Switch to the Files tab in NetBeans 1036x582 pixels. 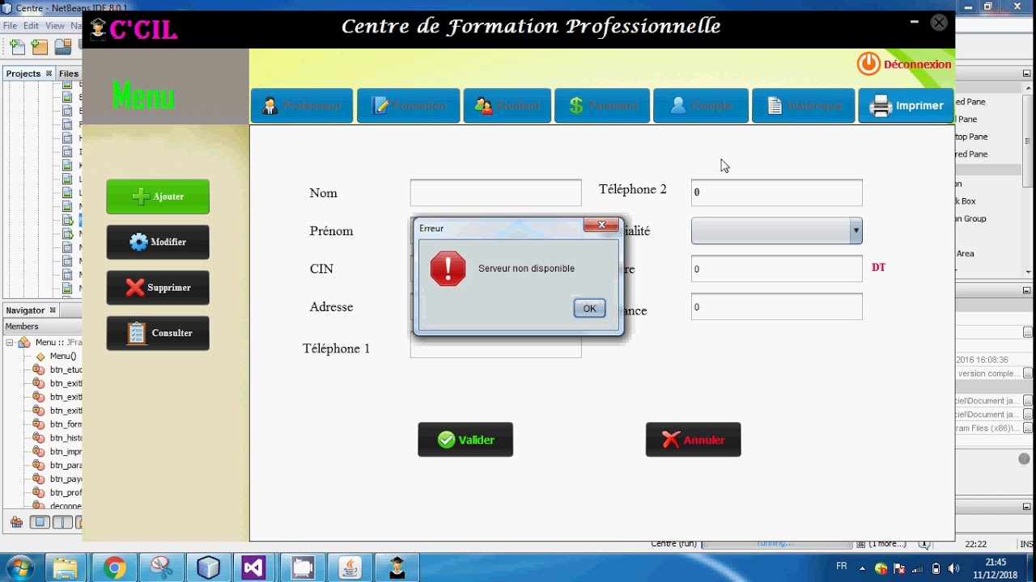coord(69,74)
